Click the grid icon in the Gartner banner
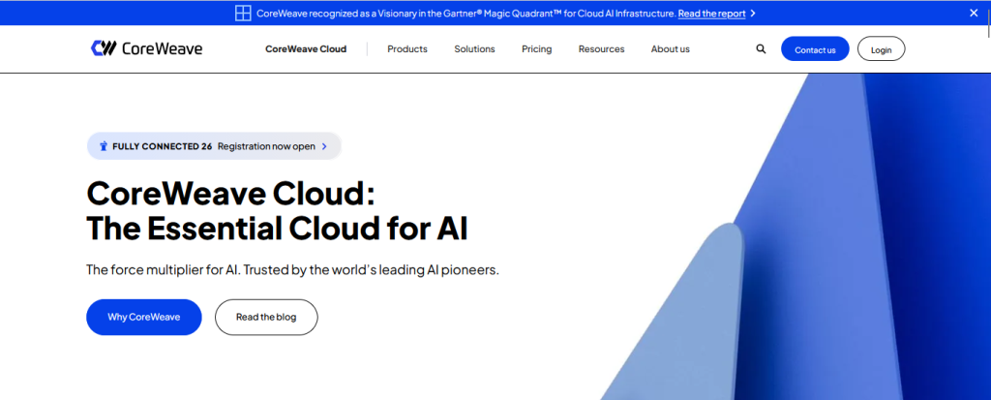The height and width of the screenshot is (400, 991). point(243,14)
